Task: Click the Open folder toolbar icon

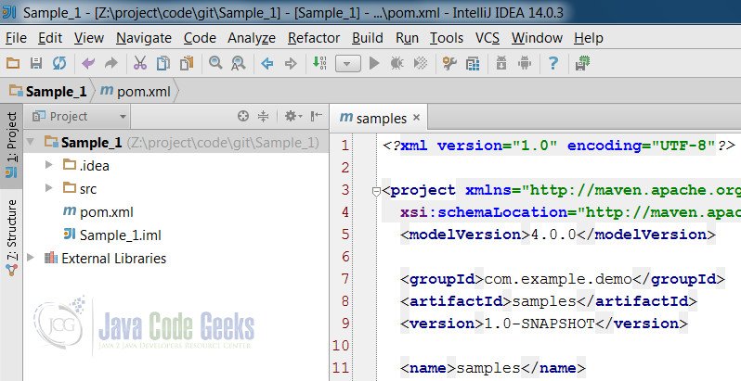Action: click(x=13, y=63)
